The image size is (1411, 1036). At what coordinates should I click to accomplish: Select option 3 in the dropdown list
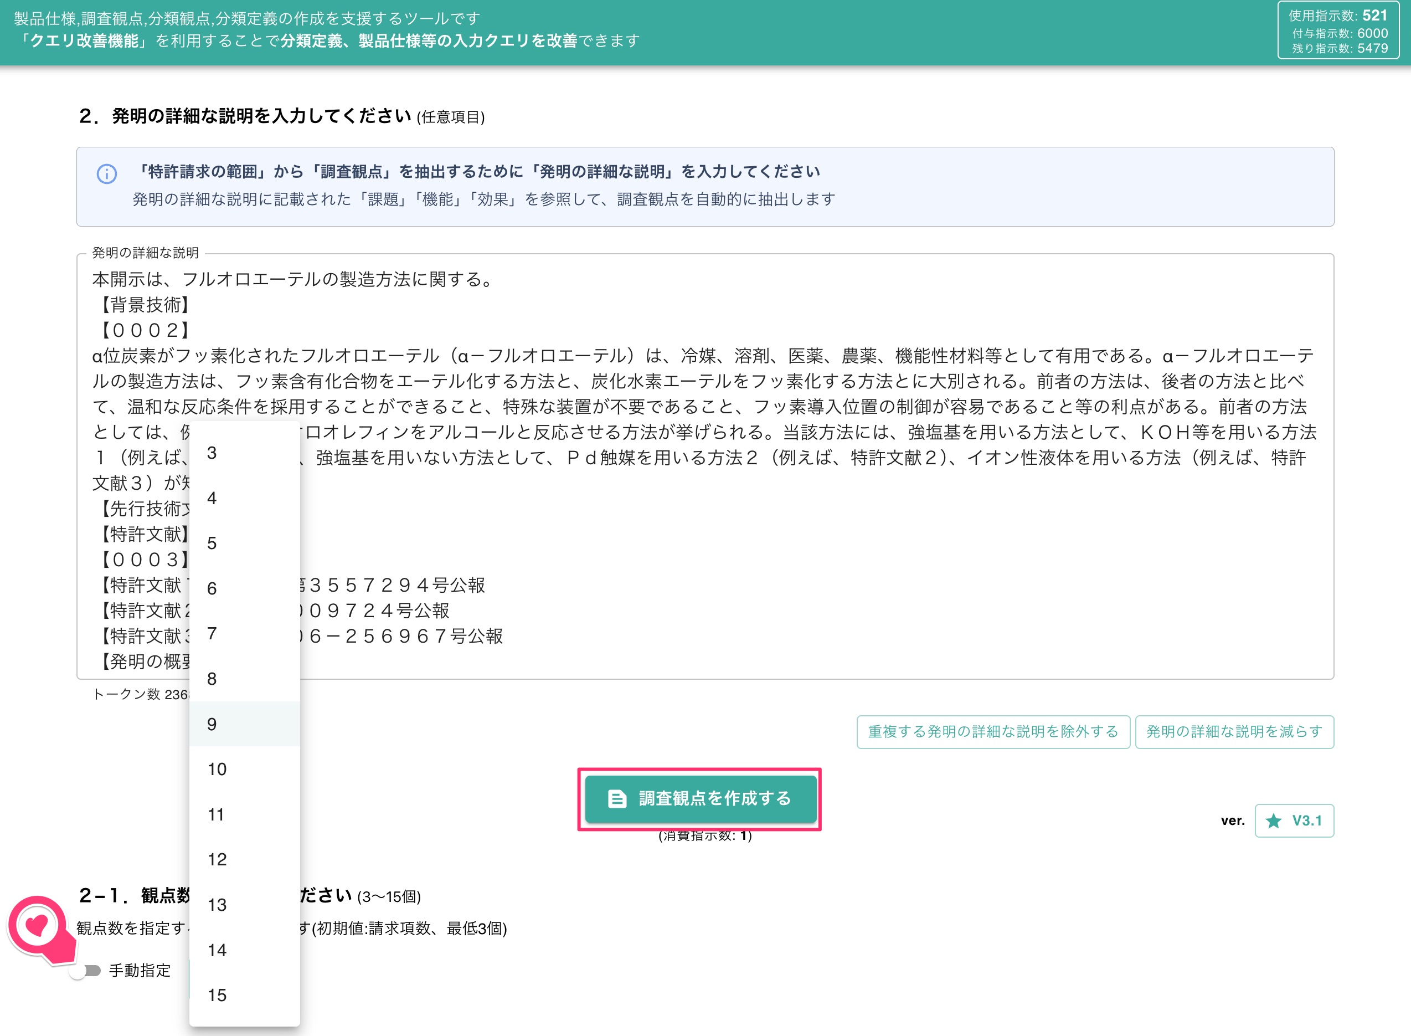coord(244,453)
